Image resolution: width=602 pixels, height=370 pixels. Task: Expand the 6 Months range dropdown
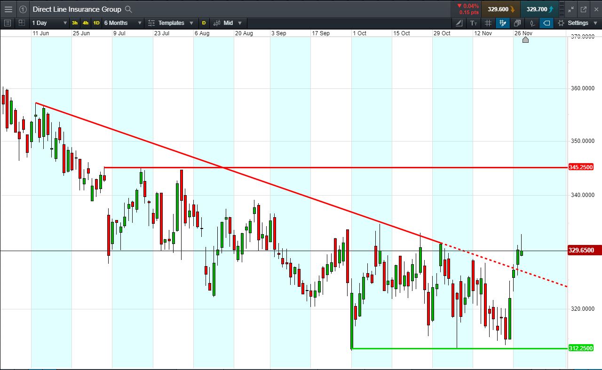[123, 23]
